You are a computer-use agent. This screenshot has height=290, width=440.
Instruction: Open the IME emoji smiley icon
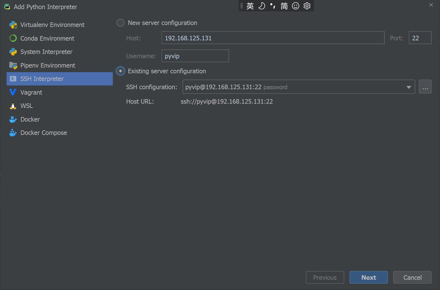296,6
